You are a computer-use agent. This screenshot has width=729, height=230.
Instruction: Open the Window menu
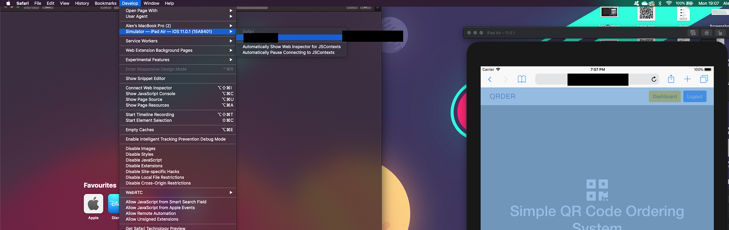[152, 3]
